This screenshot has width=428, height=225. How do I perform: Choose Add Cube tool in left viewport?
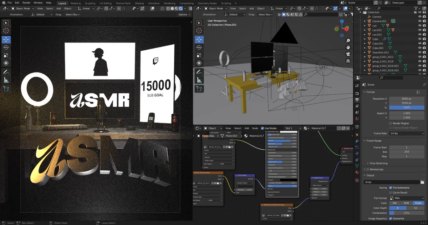click(x=6, y=89)
